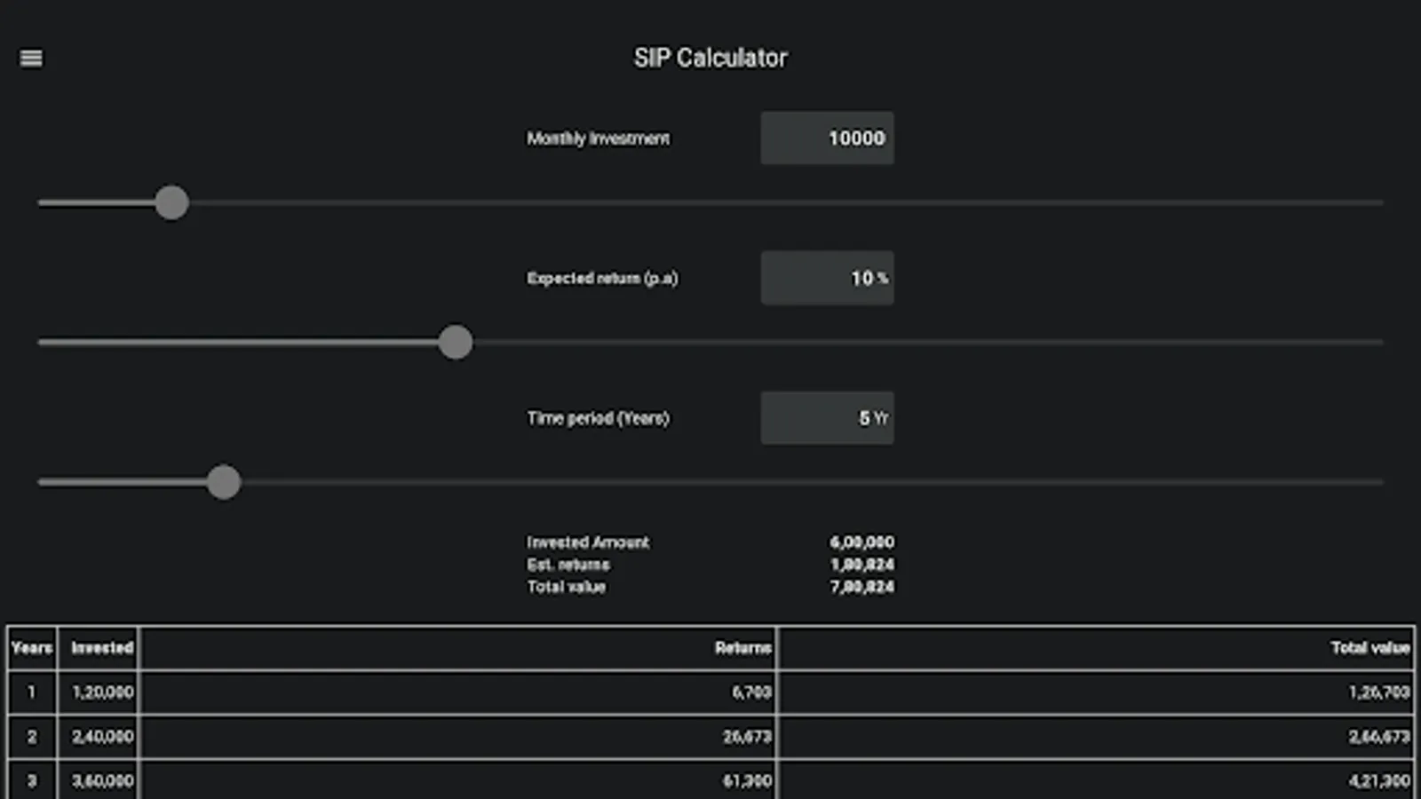Click the Total value column header

(x=1369, y=648)
